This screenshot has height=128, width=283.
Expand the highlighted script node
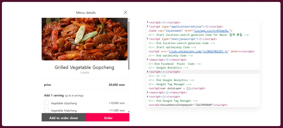click(x=148, y=72)
